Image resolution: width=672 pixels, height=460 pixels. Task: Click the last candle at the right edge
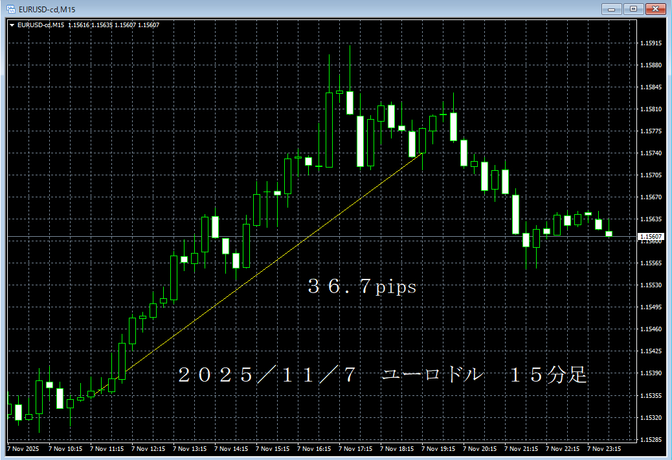point(609,234)
